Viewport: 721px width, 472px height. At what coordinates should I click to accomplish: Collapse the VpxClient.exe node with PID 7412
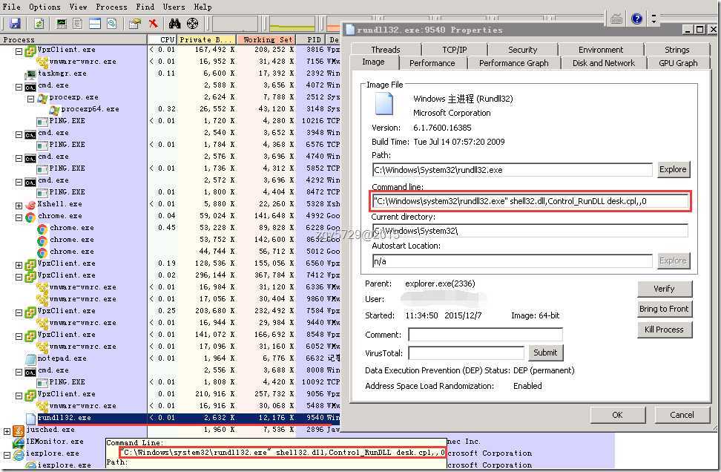19,277
